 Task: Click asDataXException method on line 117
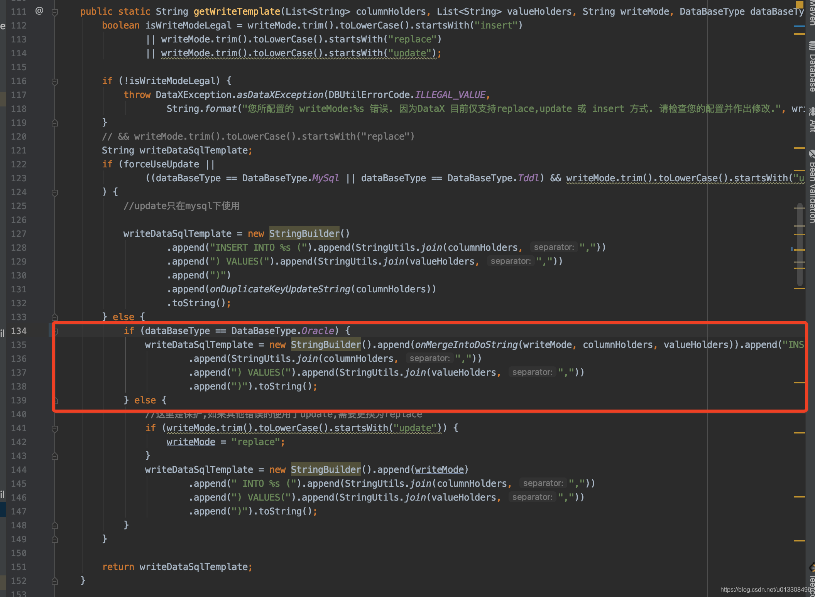point(280,95)
